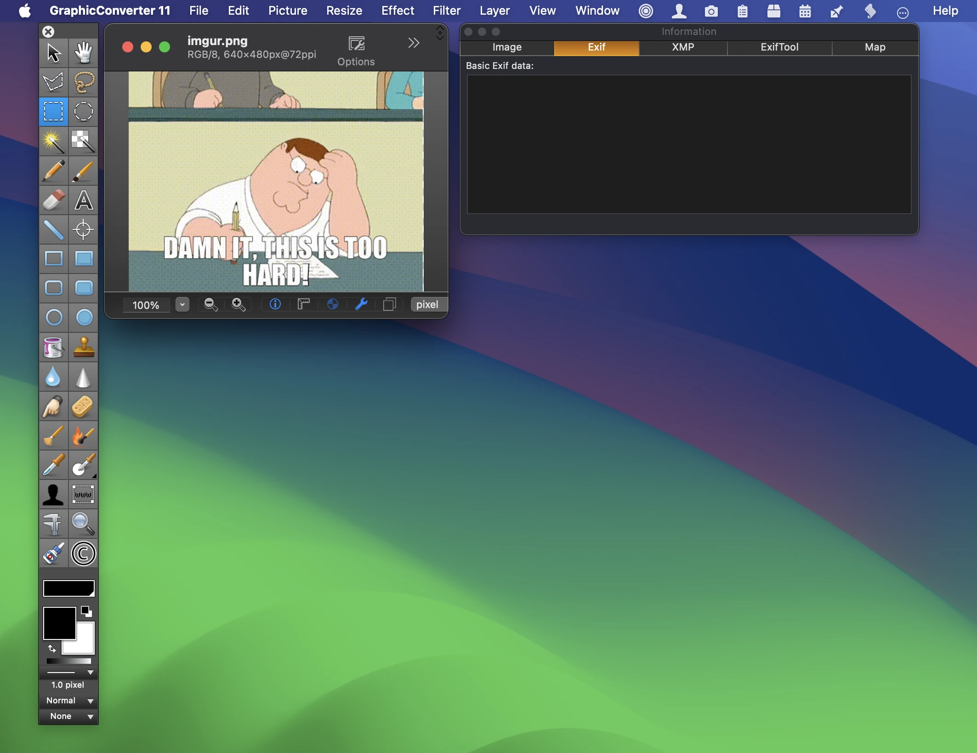Open the Effect menu
The width and height of the screenshot is (977, 753).
(x=398, y=11)
